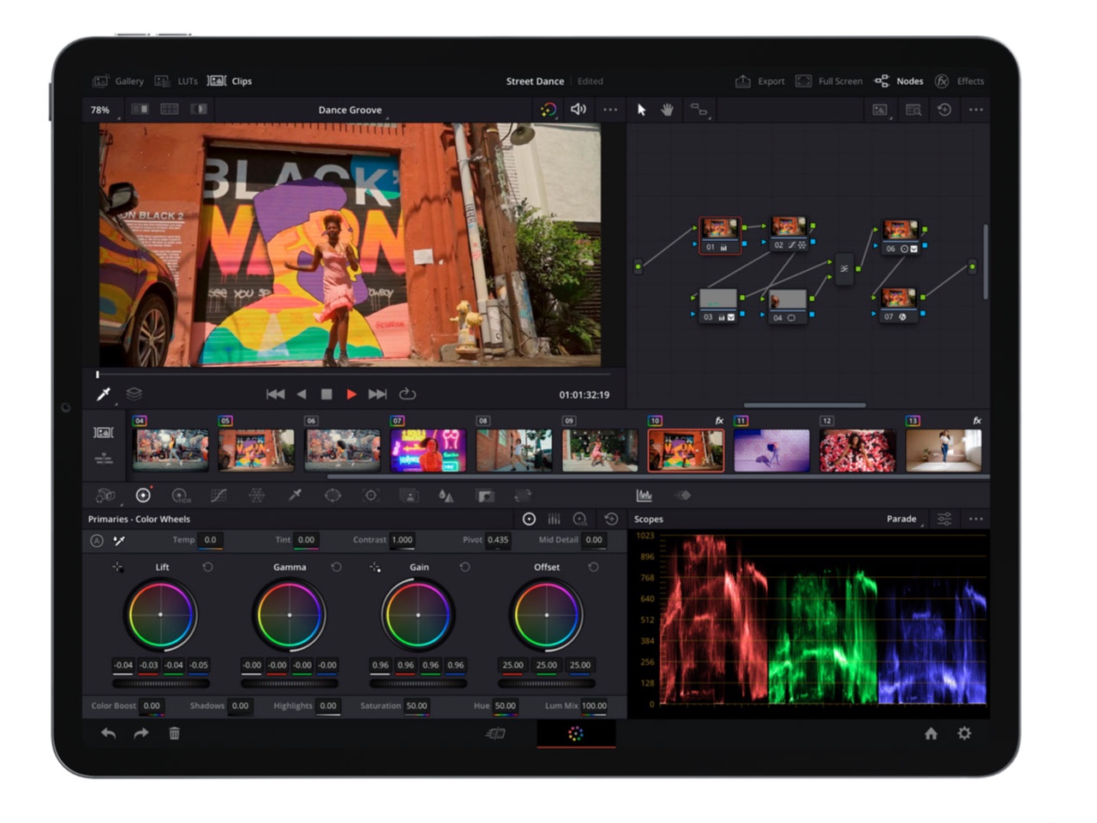Open the Tracker palette
This screenshot has width=1097, height=823.
pyautogui.click(x=370, y=496)
